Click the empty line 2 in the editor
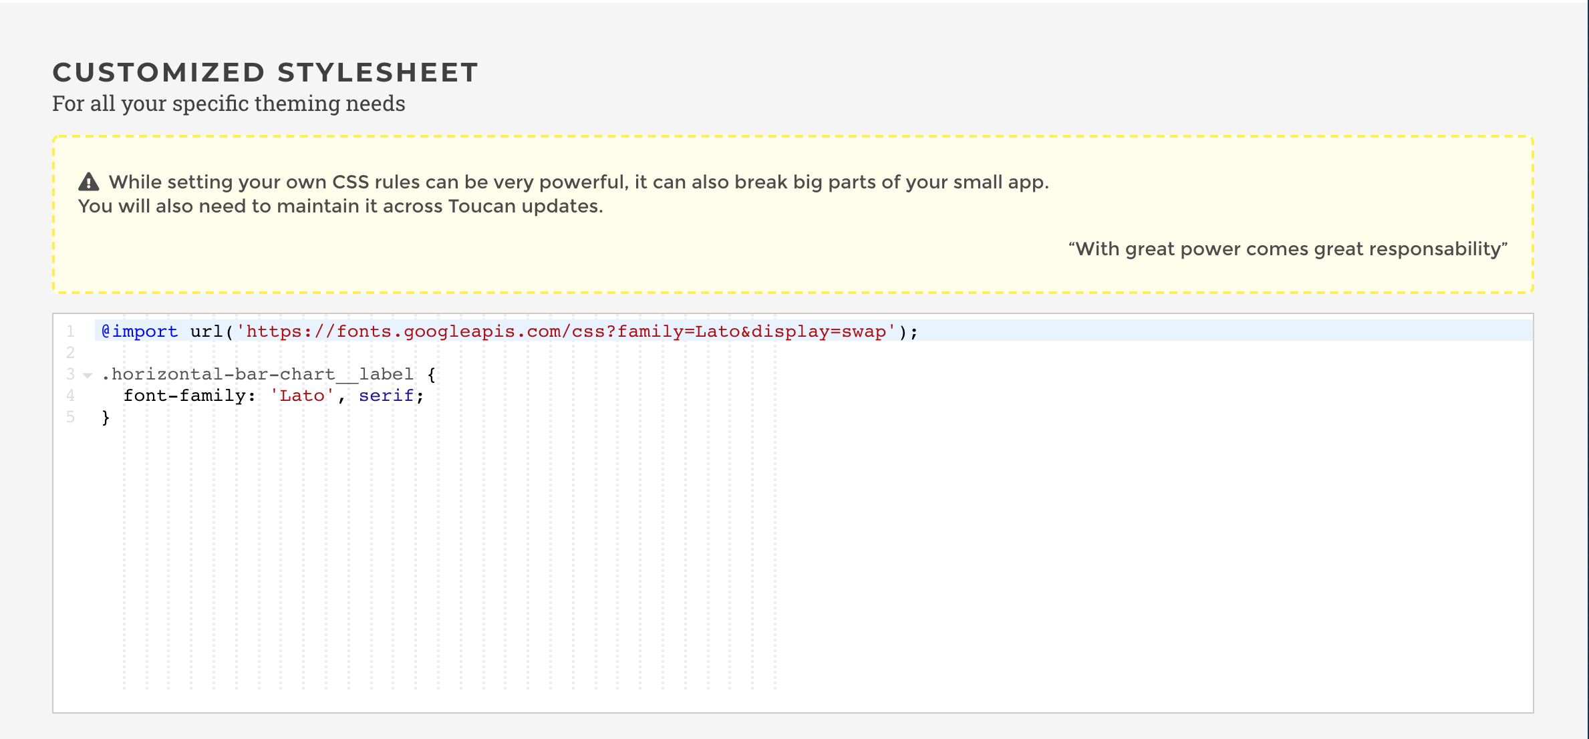 [813, 353]
